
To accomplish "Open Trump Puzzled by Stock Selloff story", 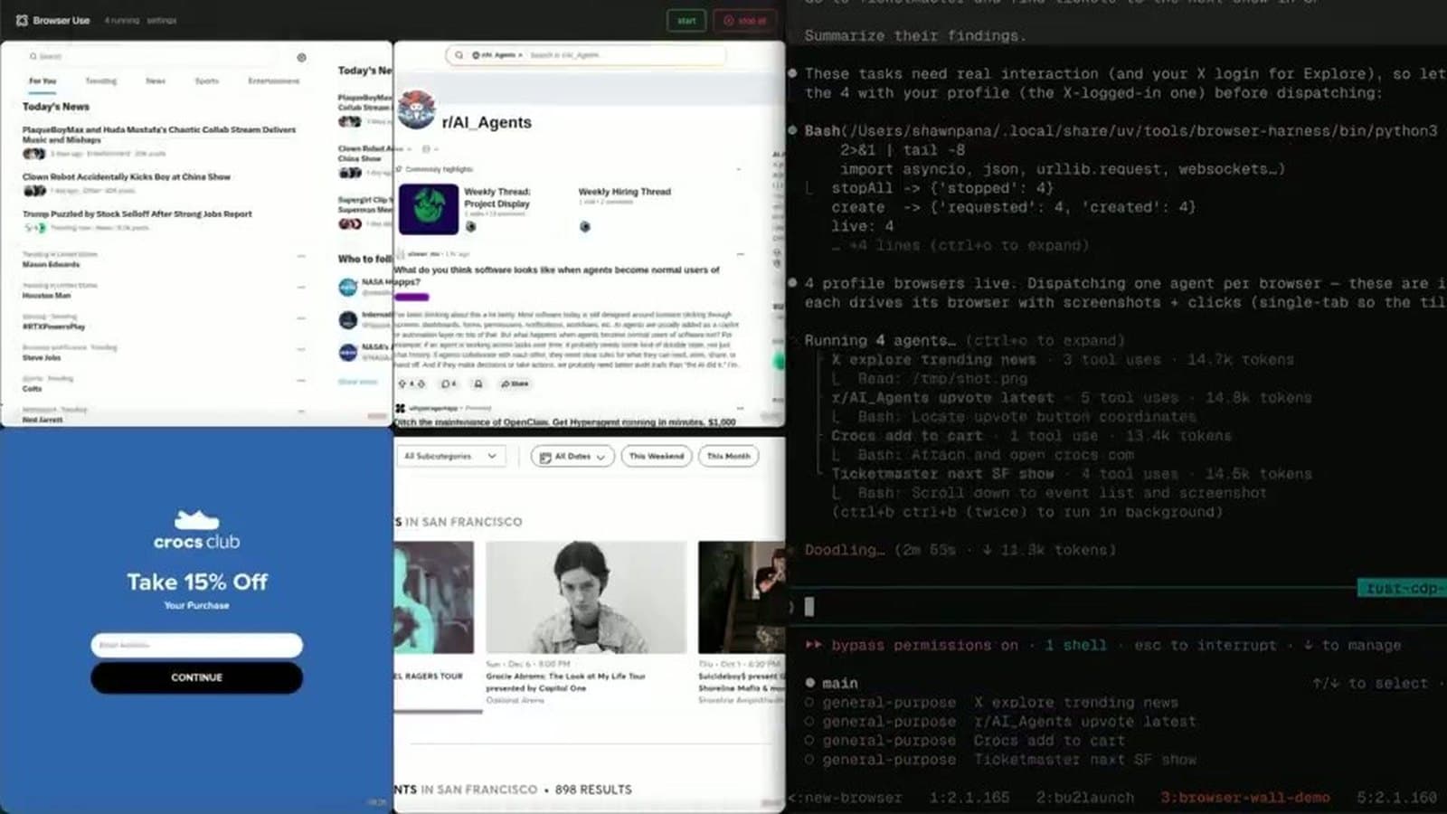I will (137, 214).
